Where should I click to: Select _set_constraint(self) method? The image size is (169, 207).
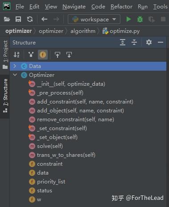pos(88,128)
